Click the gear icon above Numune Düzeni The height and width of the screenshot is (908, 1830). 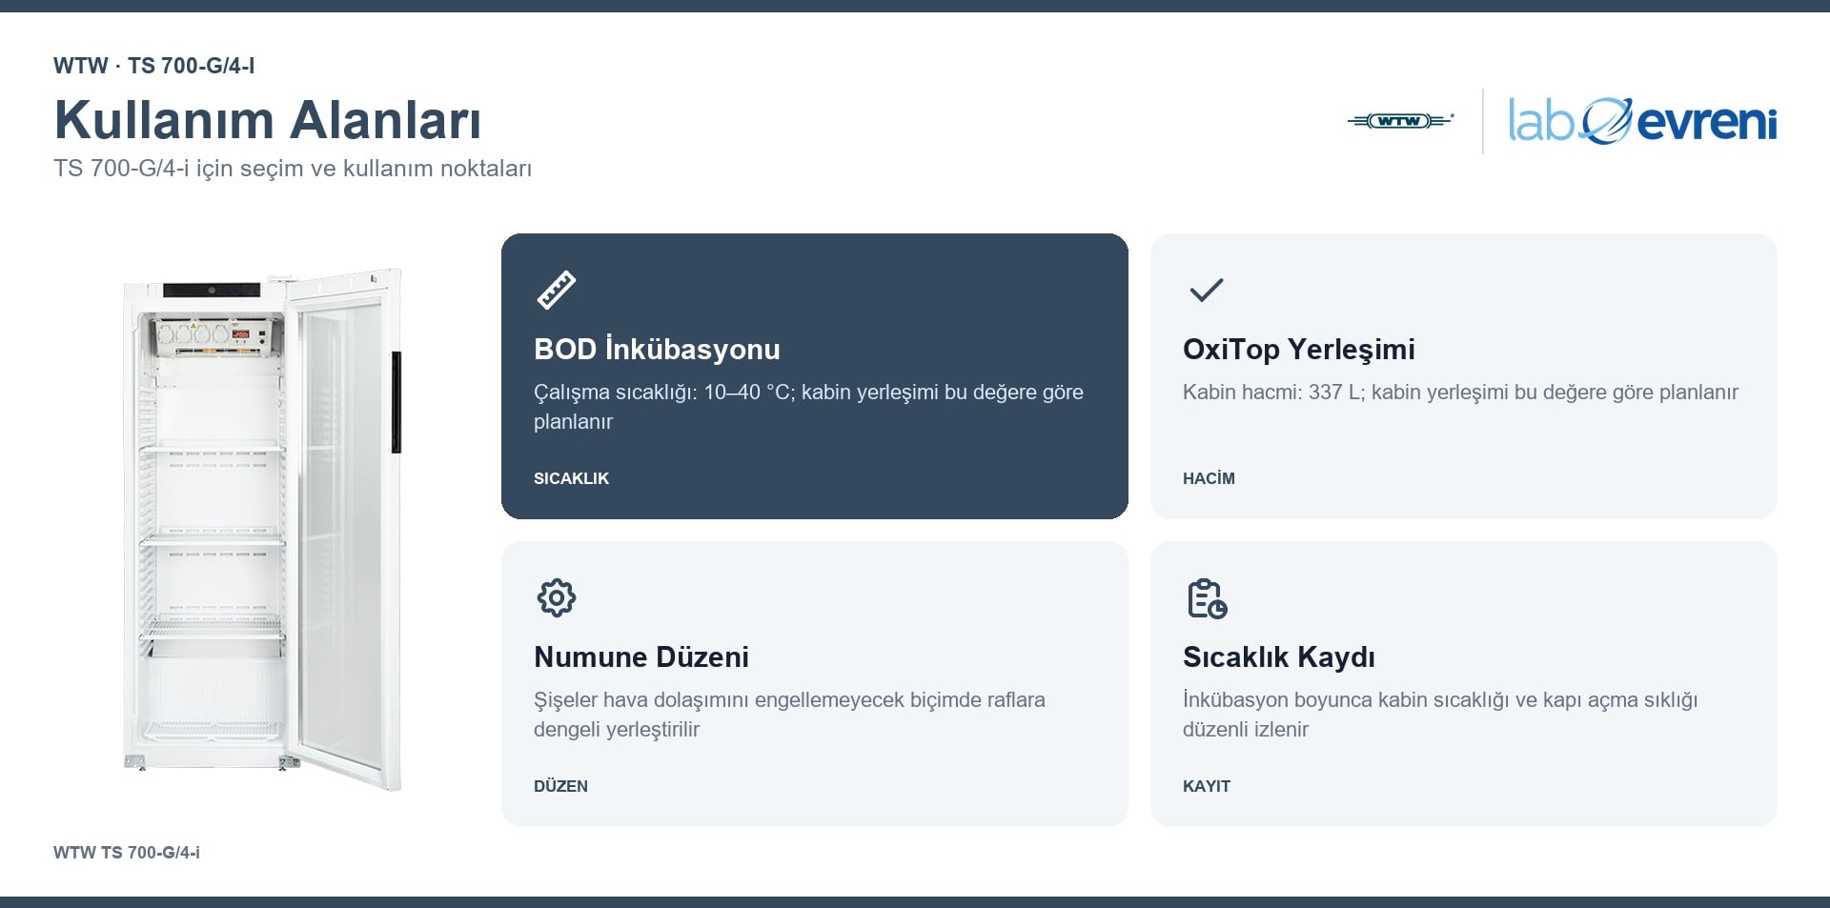[x=557, y=597]
